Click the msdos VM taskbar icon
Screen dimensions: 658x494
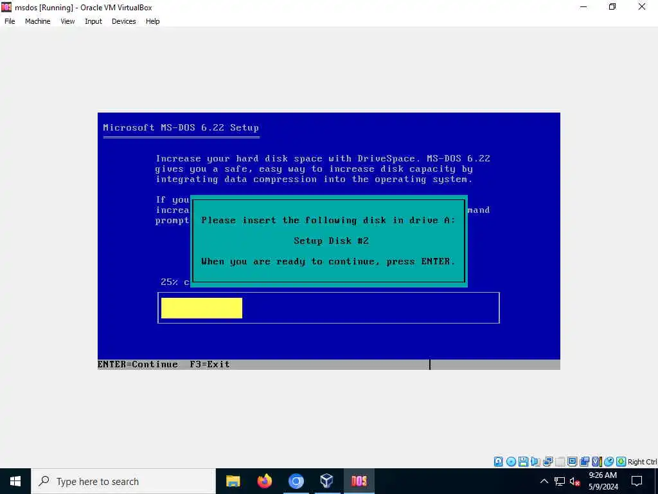359,481
